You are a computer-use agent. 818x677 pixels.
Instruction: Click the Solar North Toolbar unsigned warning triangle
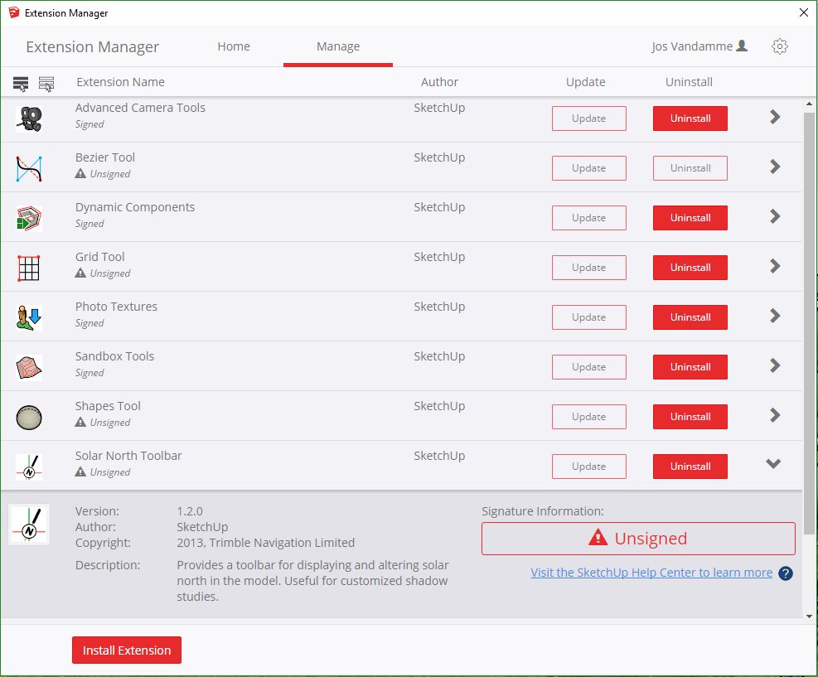coord(80,471)
